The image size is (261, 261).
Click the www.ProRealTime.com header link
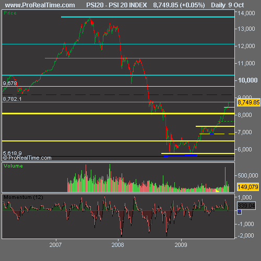[40, 5]
